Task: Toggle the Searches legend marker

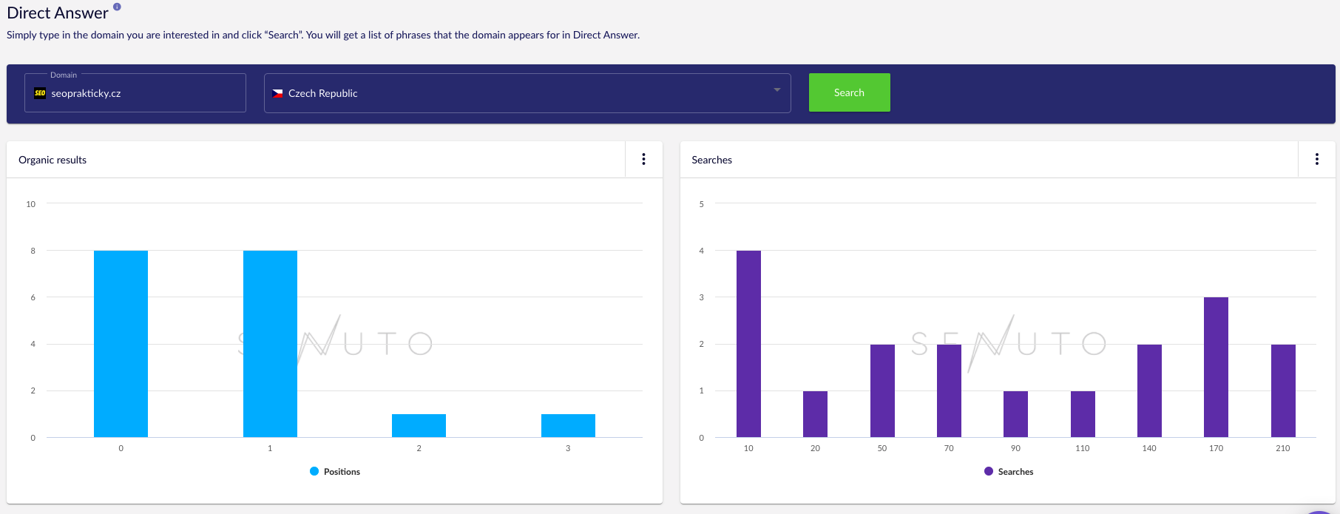Action: click(989, 471)
